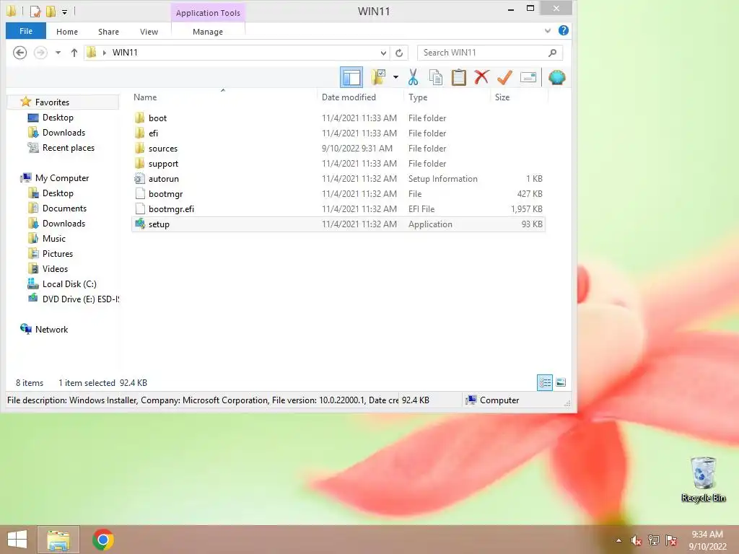Screen dimensions: 739x554
Task: Select the bootmgr.efi file
Action: (x=338, y=208)
